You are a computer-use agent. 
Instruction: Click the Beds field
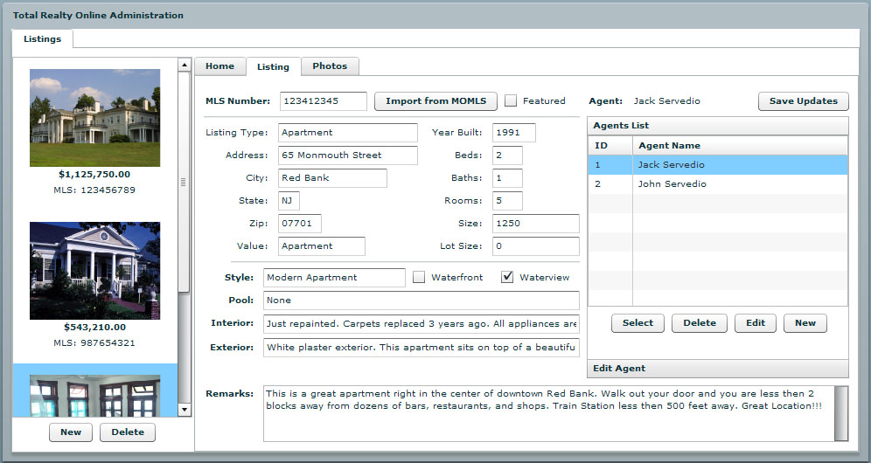[507, 155]
